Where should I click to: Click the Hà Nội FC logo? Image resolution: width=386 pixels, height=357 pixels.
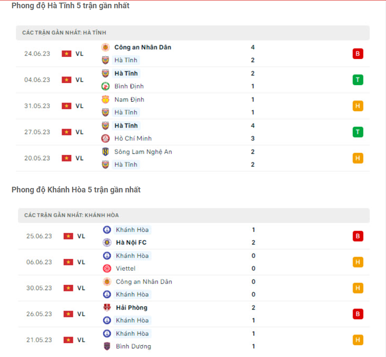click(x=107, y=242)
